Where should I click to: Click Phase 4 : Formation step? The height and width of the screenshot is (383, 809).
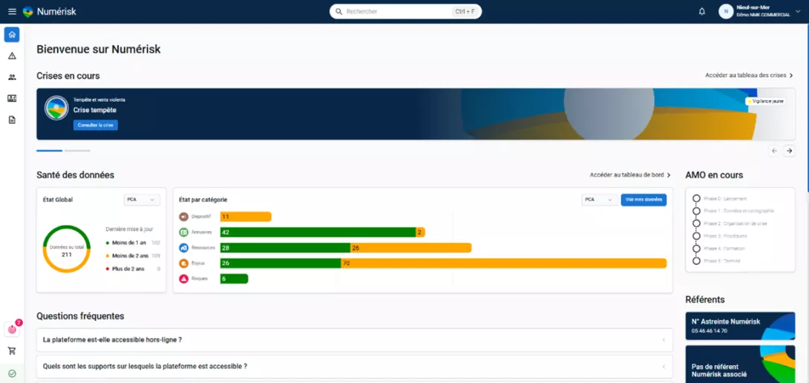[719, 248]
